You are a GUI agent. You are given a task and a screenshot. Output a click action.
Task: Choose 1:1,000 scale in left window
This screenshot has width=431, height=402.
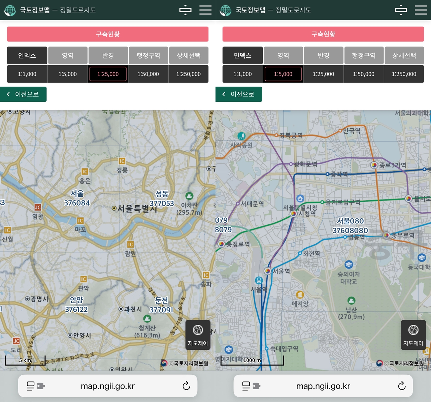27,74
